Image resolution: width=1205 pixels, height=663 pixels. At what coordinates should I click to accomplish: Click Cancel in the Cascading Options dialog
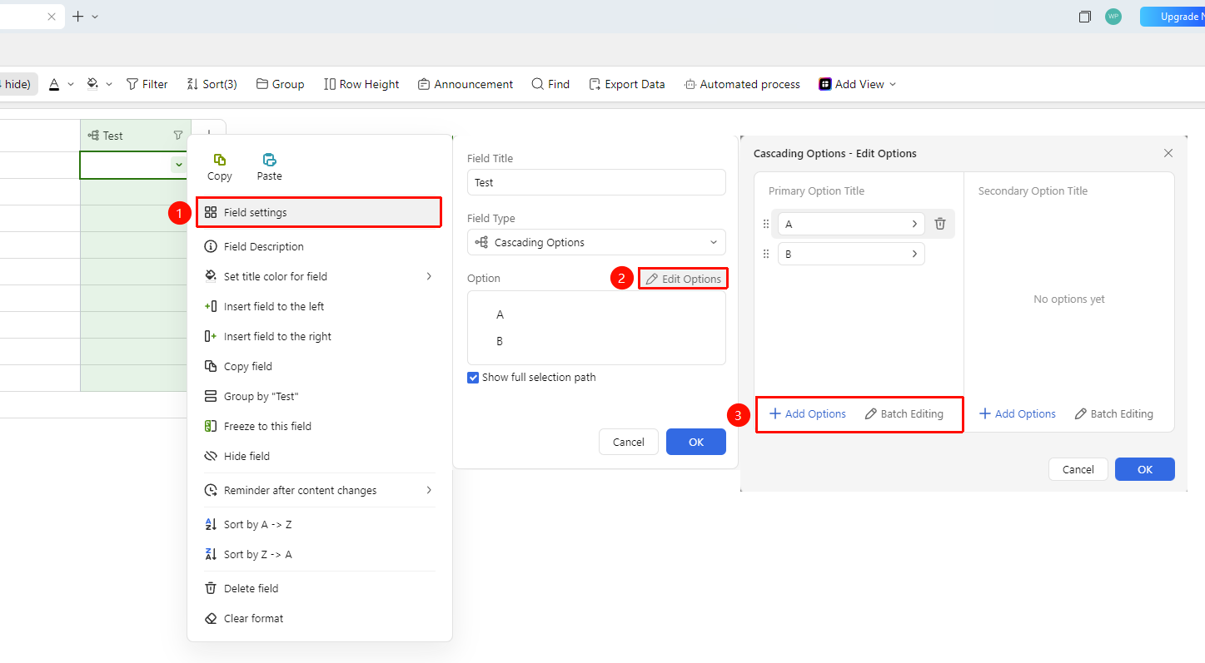(1078, 469)
